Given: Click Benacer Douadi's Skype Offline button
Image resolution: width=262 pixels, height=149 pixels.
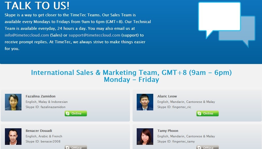Looking at the screenshot, I should [x=76, y=147].
